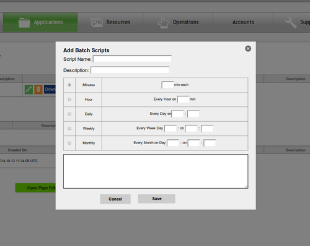Image resolution: width=310 pixels, height=246 pixels.
Task: Click the monthly minute input box
Action: pos(210,143)
